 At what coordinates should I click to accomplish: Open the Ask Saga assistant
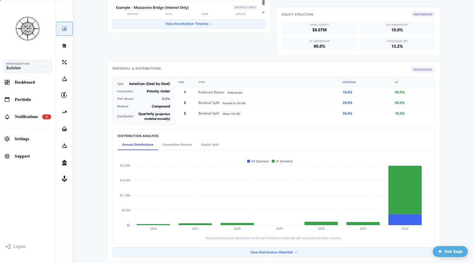[x=450, y=251]
